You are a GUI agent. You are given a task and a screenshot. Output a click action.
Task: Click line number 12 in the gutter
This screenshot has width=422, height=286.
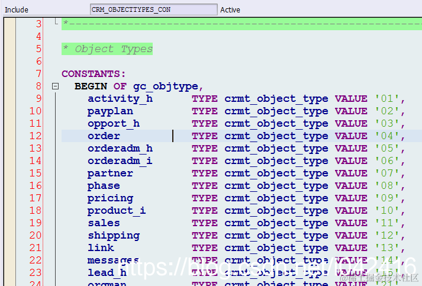point(36,136)
